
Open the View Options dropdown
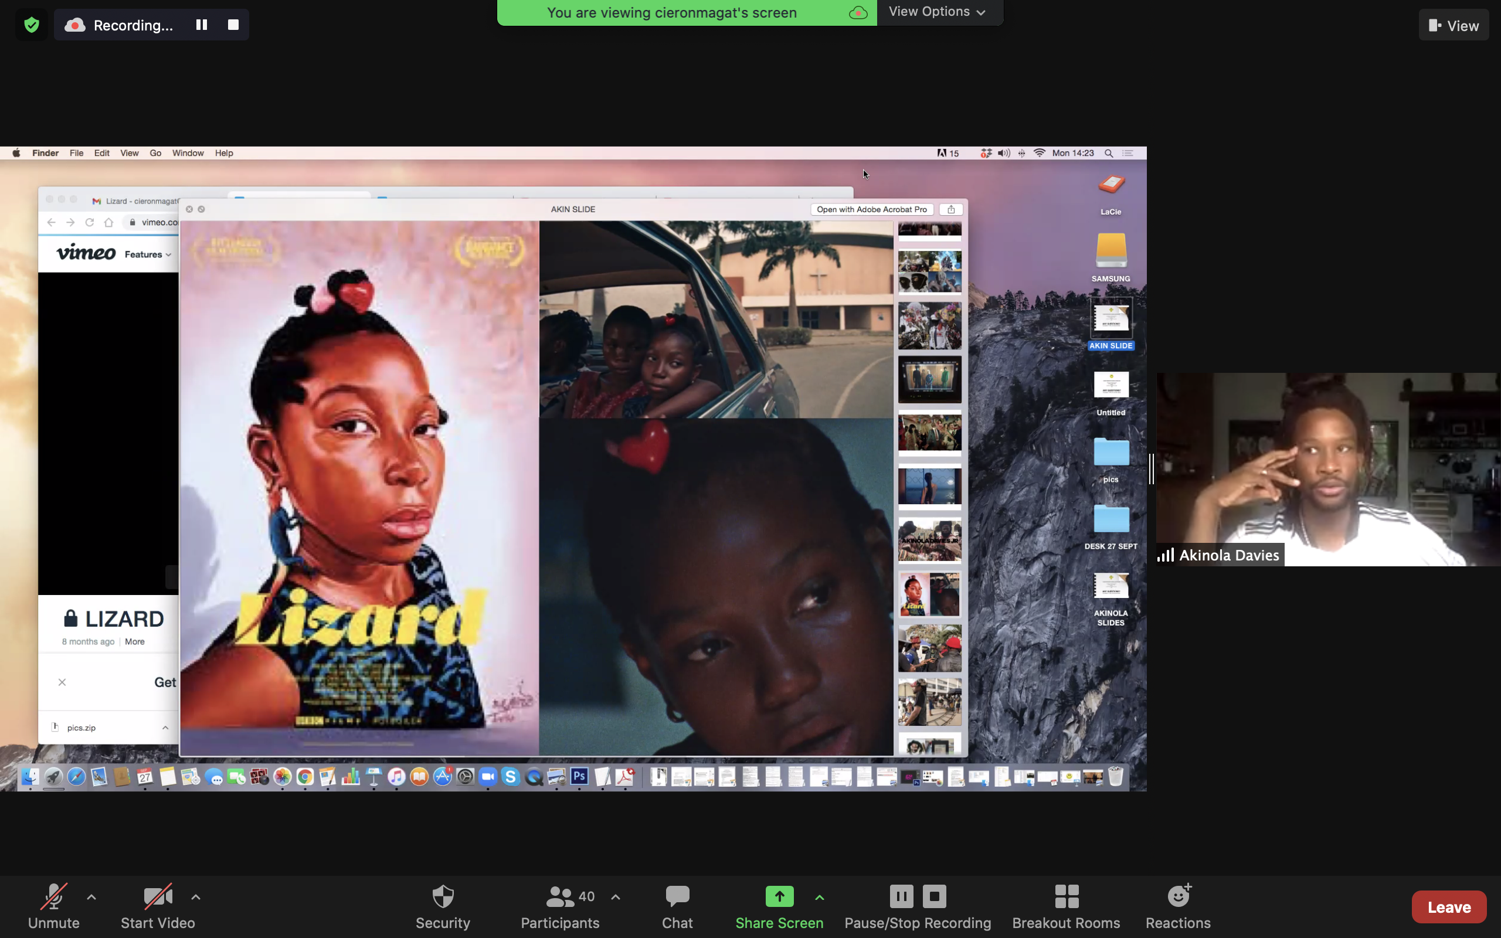point(938,12)
